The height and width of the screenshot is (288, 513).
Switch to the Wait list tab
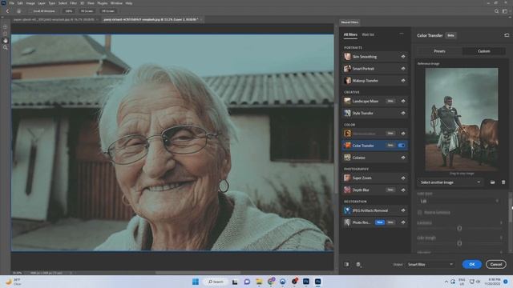[368, 34]
